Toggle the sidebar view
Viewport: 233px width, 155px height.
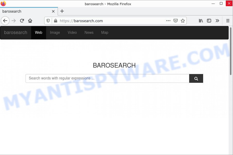(x=209, y=21)
